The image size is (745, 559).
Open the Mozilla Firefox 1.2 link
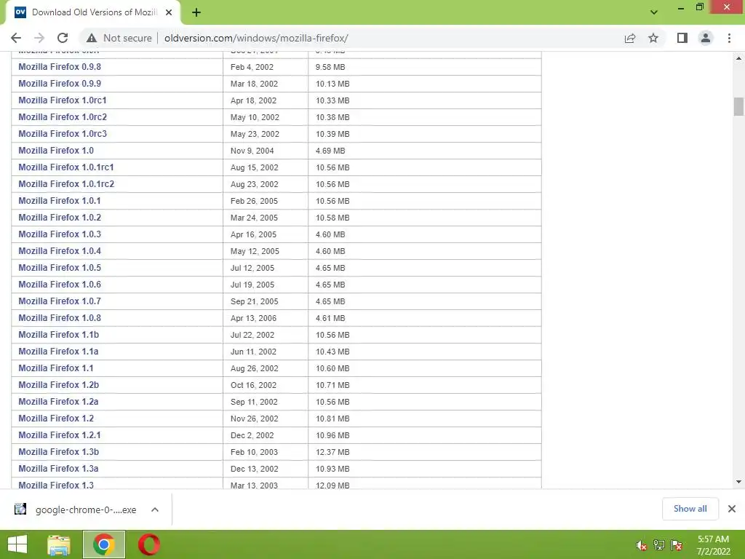click(x=56, y=419)
